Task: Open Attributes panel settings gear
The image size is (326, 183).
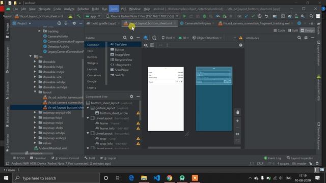Action: (x=306, y=38)
